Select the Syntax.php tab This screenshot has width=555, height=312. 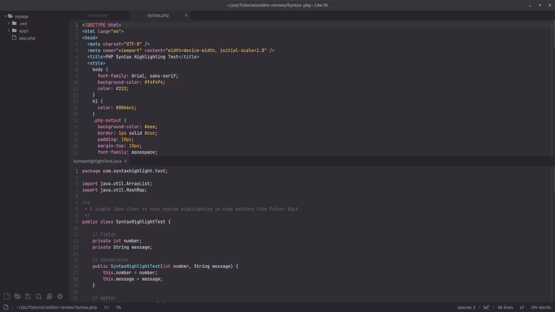158,15
